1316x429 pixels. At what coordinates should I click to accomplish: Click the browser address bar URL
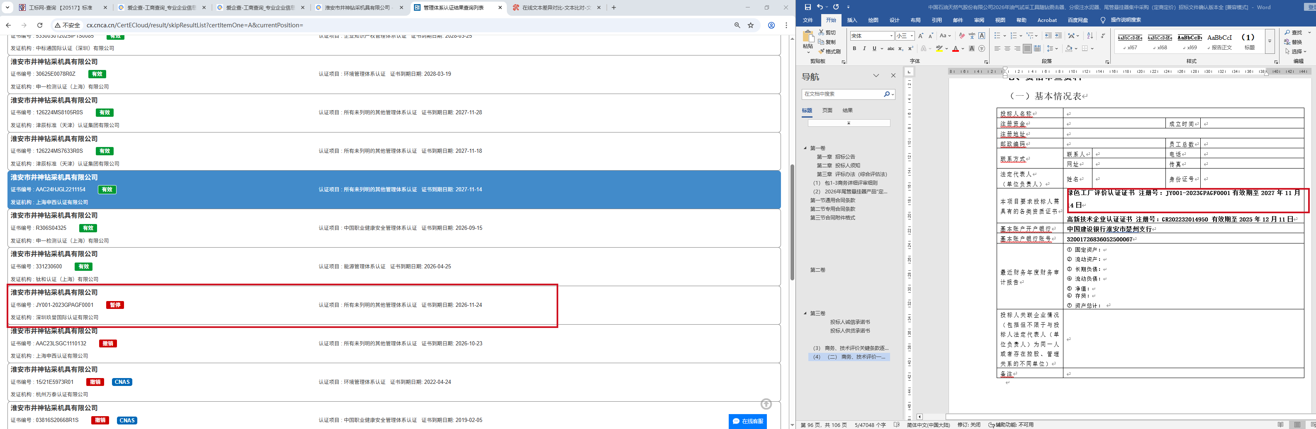tap(195, 25)
